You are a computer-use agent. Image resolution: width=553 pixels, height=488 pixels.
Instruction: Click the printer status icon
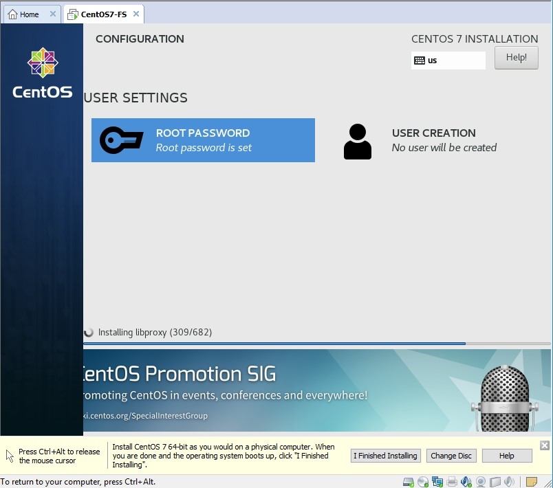tap(452, 482)
